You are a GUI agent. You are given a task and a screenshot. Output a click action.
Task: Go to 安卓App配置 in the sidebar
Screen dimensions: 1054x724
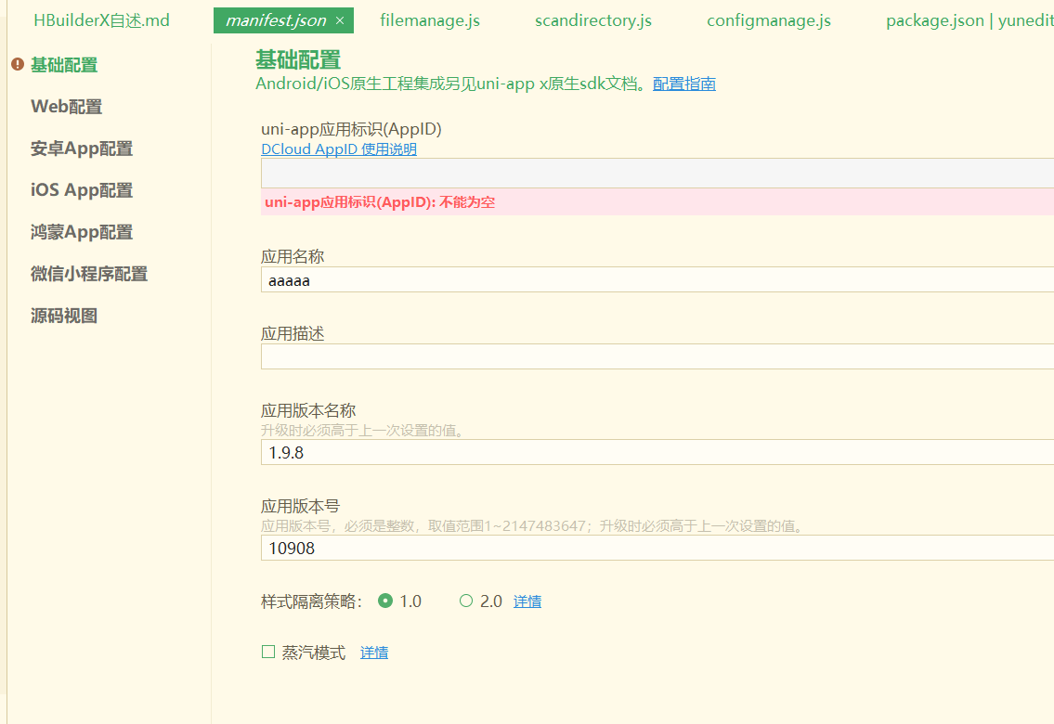[x=82, y=149]
